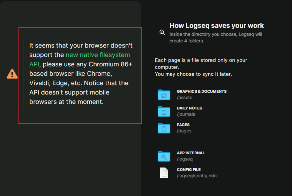The width and height of the screenshot is (292, 196).
Task: Click the browser support warning message text
Action: pos(81,74)
